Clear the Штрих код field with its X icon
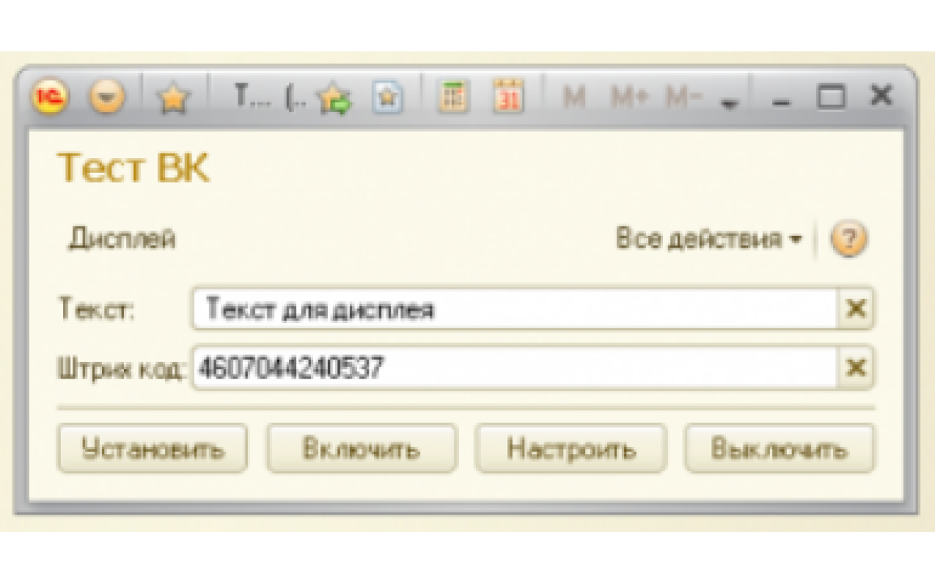This screenshot has width=935, height=584. pos(856,366)
